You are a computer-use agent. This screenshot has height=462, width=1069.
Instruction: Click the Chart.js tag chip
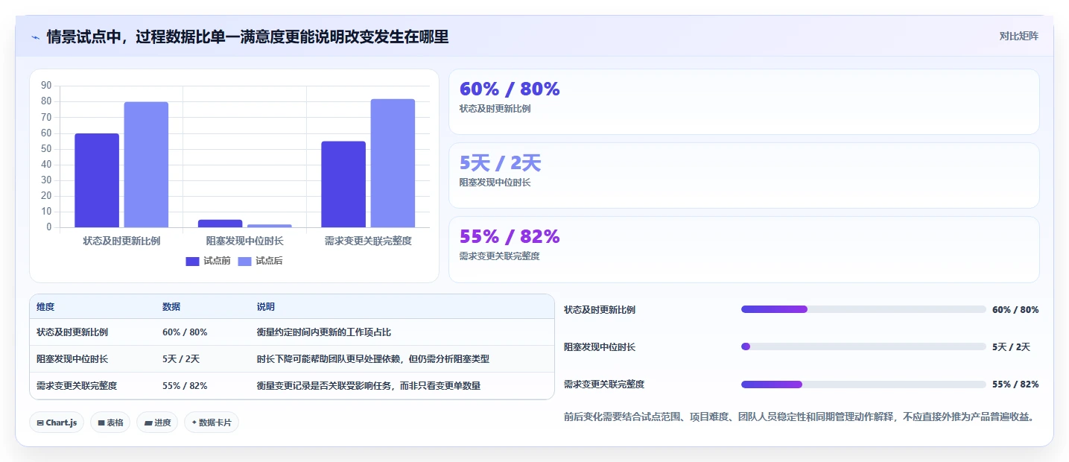tap(57, 423)
